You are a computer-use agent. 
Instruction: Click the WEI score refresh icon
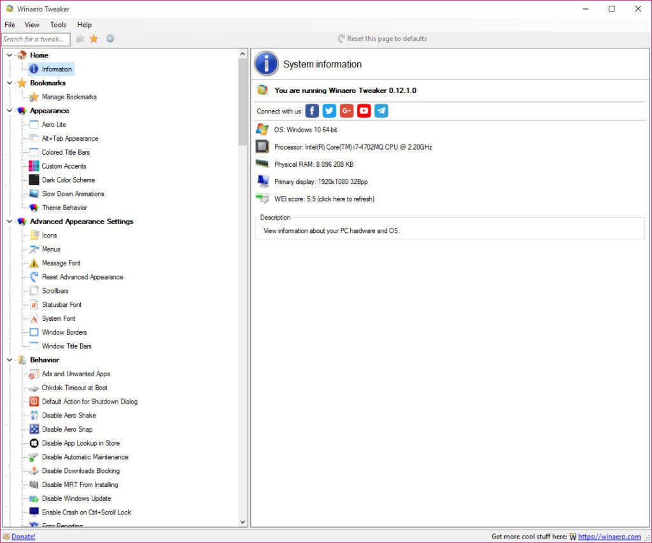(262, 199)
